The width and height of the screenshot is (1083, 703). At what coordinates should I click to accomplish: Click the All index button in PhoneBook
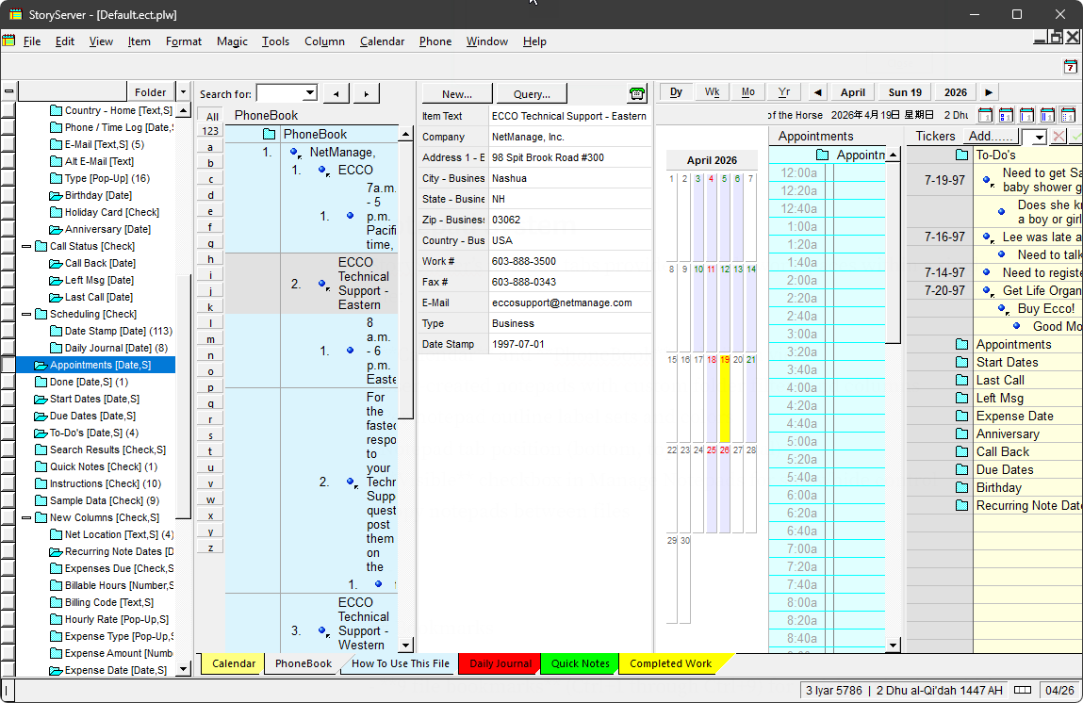(212, 116)
